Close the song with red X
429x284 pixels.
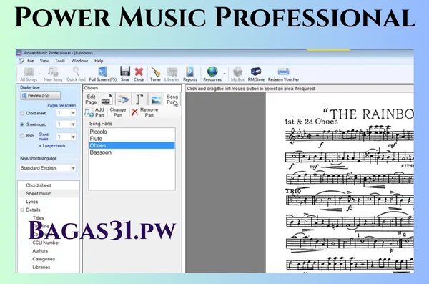[x=139, y=74]
